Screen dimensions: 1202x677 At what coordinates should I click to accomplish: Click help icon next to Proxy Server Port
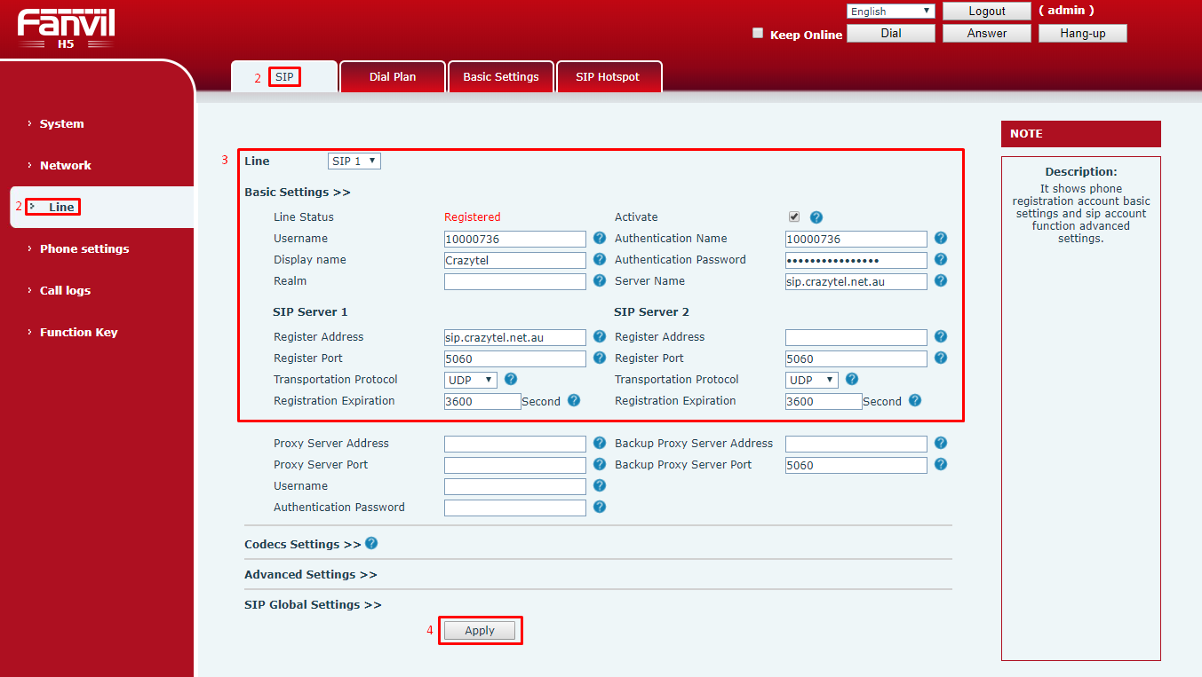coord(600,465)
